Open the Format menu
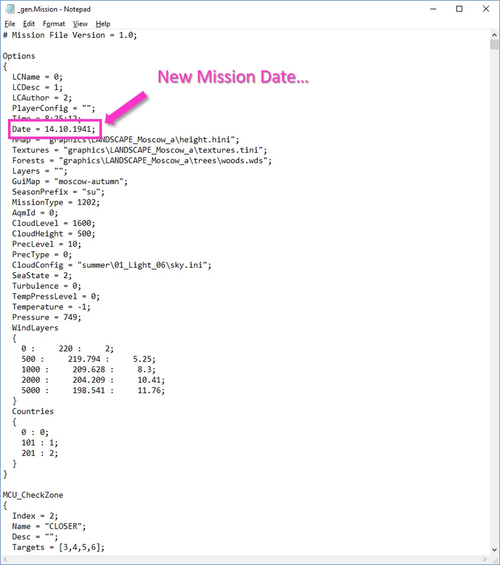Image resolution: width=500 pixels, height=565 pixels. [54, 24]
